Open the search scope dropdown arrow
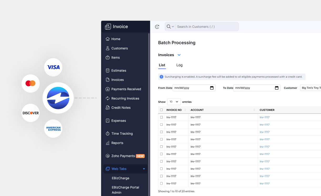Screen dimensions: 321x196 (x=173, y=27)
